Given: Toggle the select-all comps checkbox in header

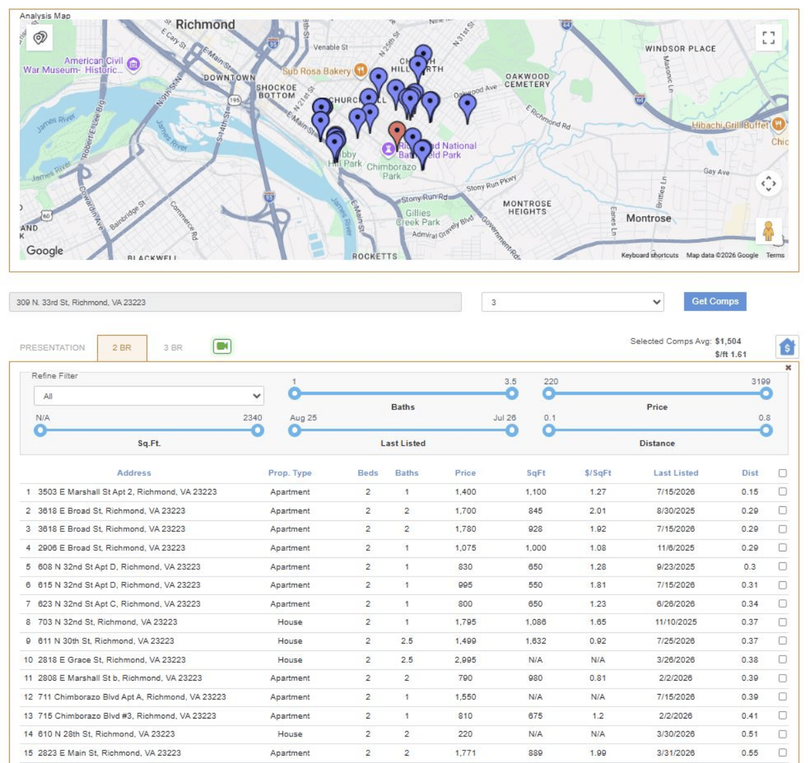Looking at the screenshot, I should (782, 473).
